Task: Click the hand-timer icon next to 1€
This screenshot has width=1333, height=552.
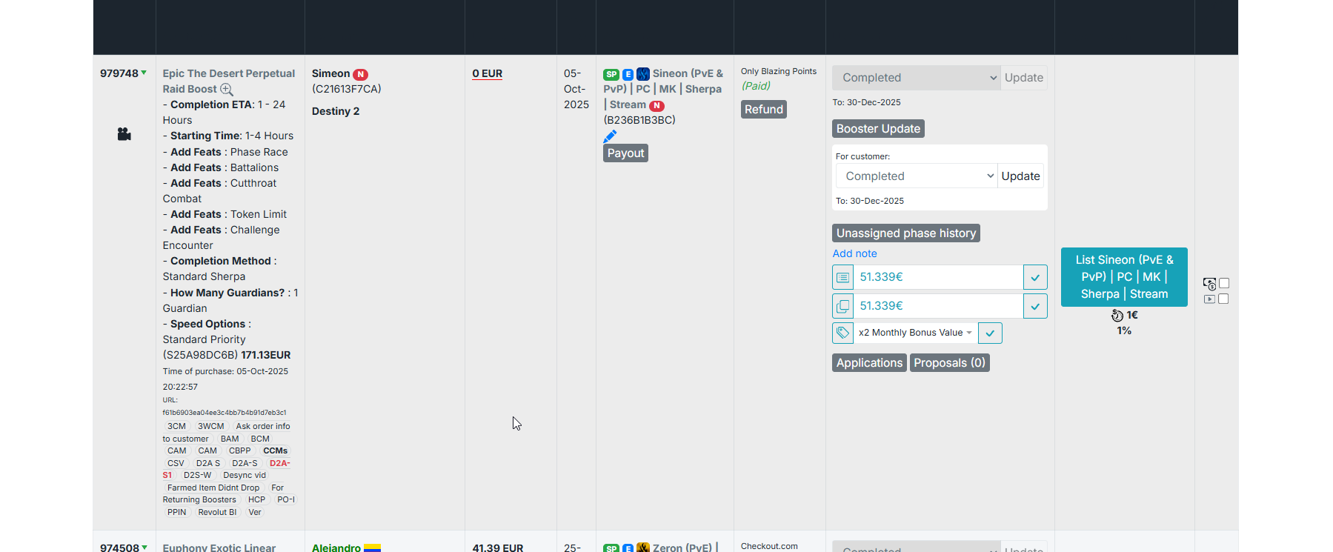Action: tap(1117, 316)
